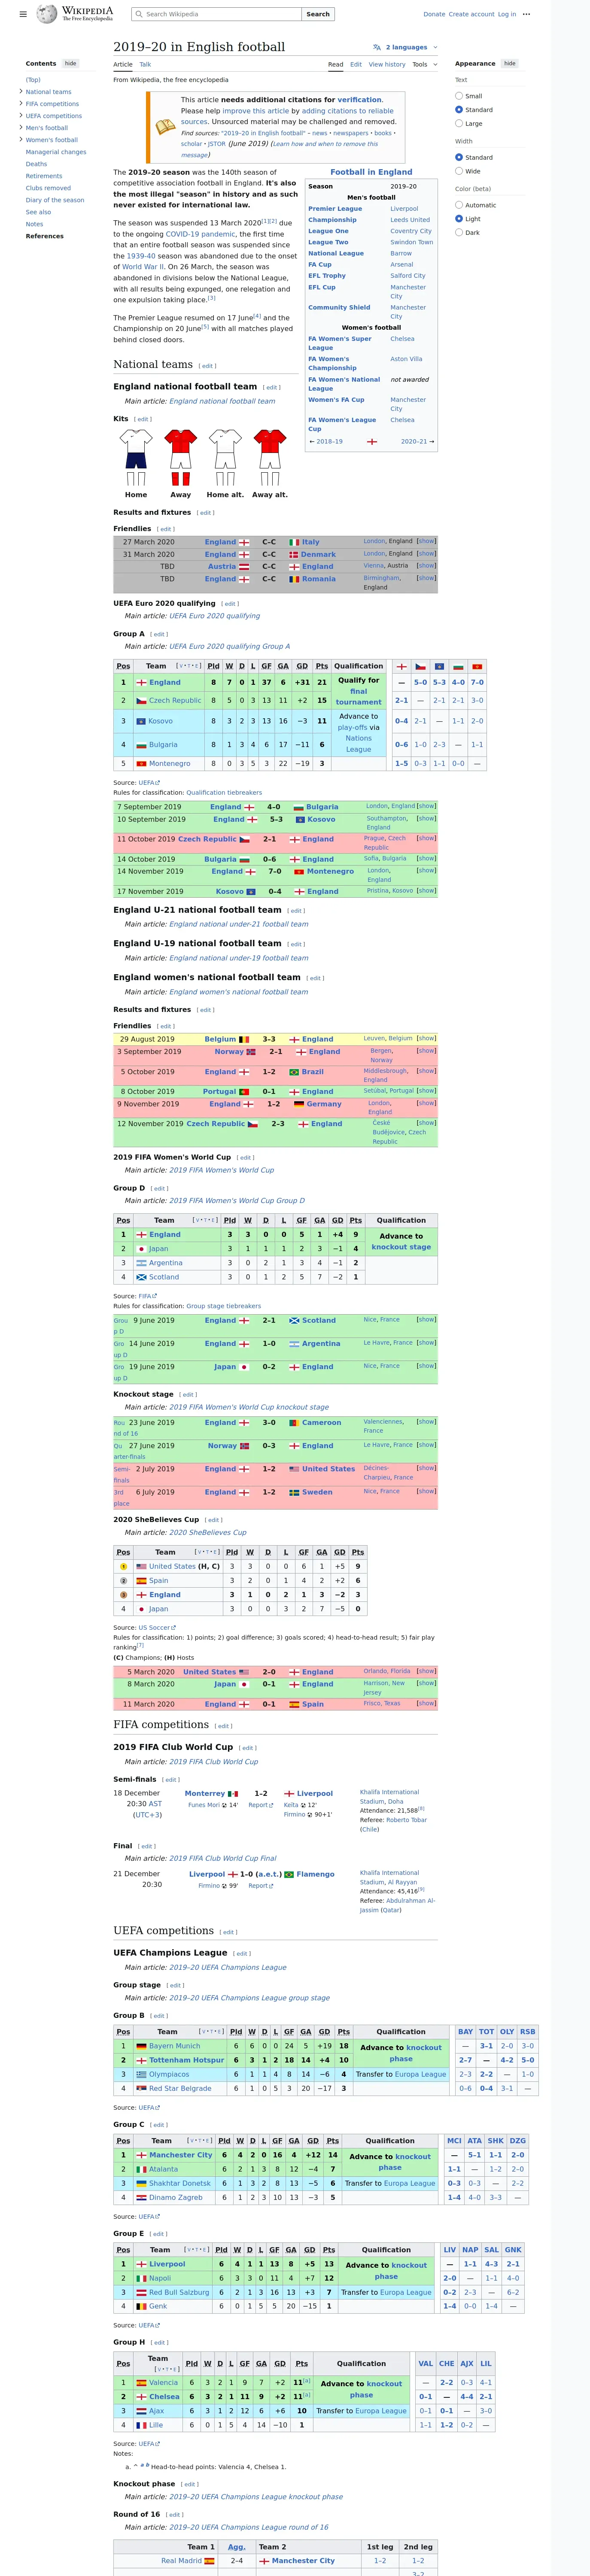
Task: Open the main menu hamburger icon
Action: (x=23, y=14)
